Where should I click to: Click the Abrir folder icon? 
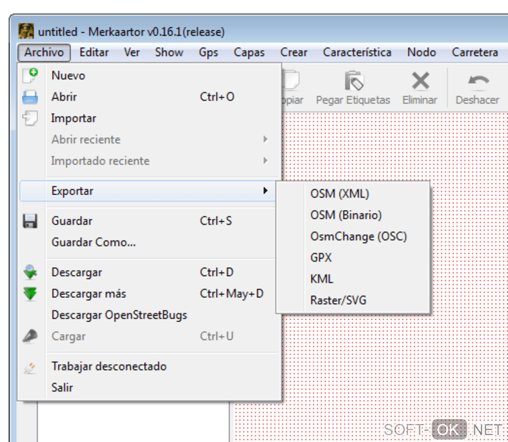pos(30,97)
